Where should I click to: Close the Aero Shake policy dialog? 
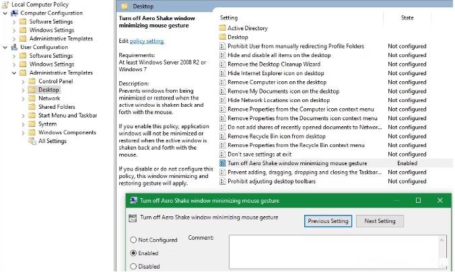tap(440, 200)
